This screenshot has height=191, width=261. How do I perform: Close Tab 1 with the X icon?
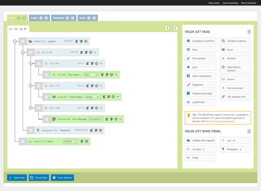click(21, 29)
